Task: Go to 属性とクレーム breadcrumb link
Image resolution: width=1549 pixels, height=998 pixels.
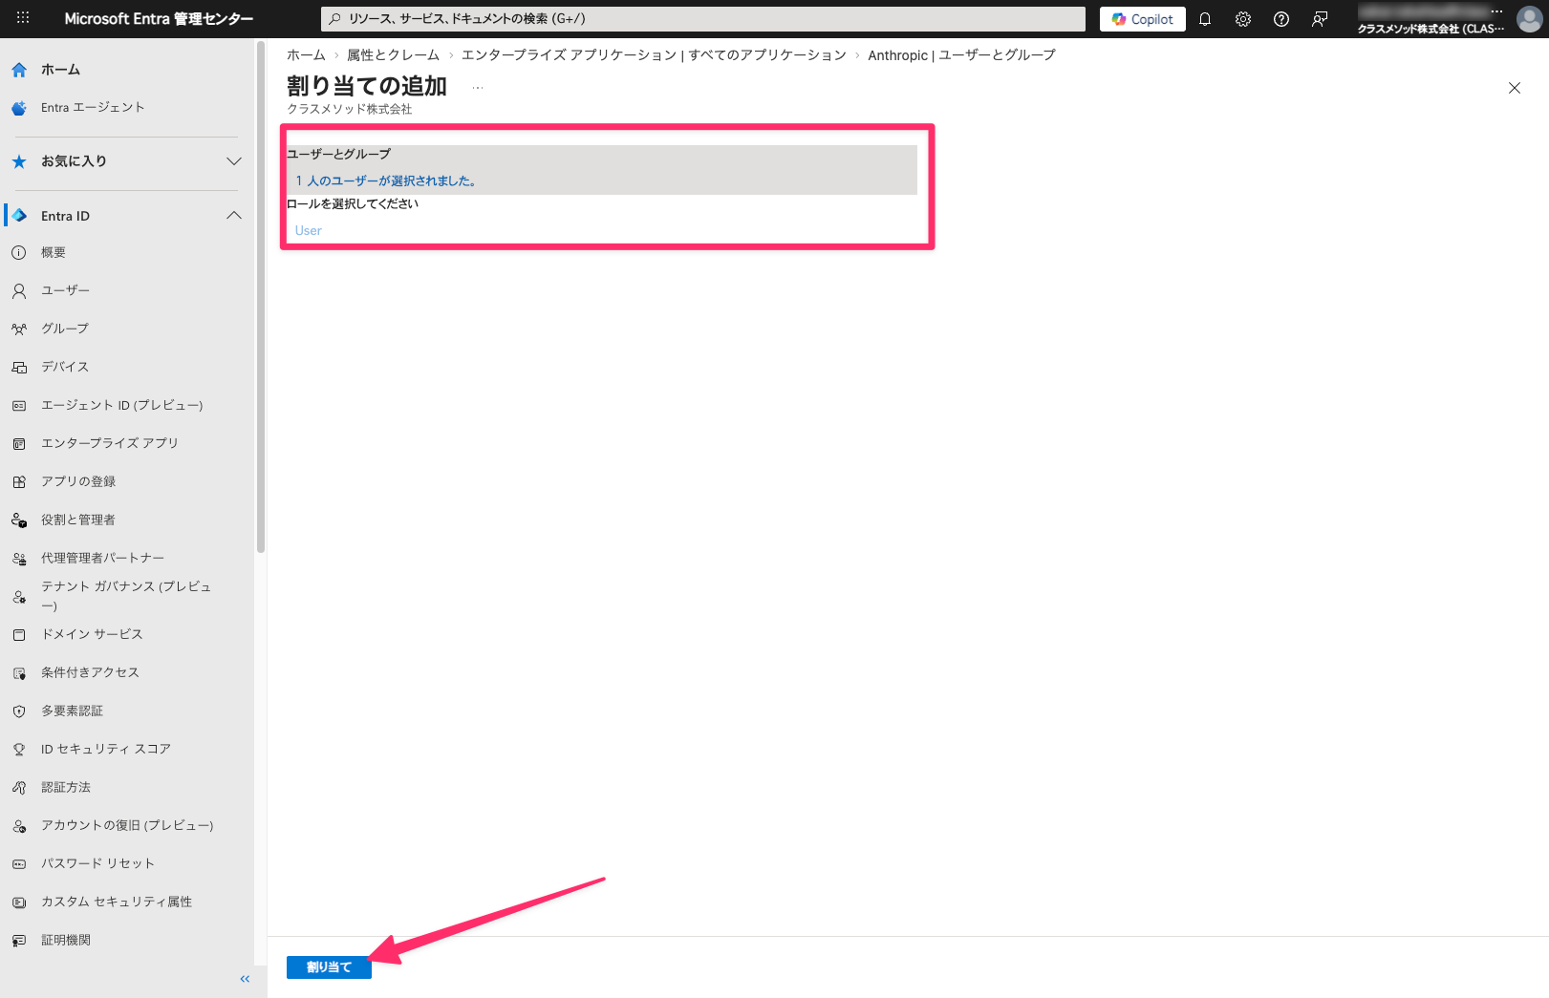Action: point(393,55)
